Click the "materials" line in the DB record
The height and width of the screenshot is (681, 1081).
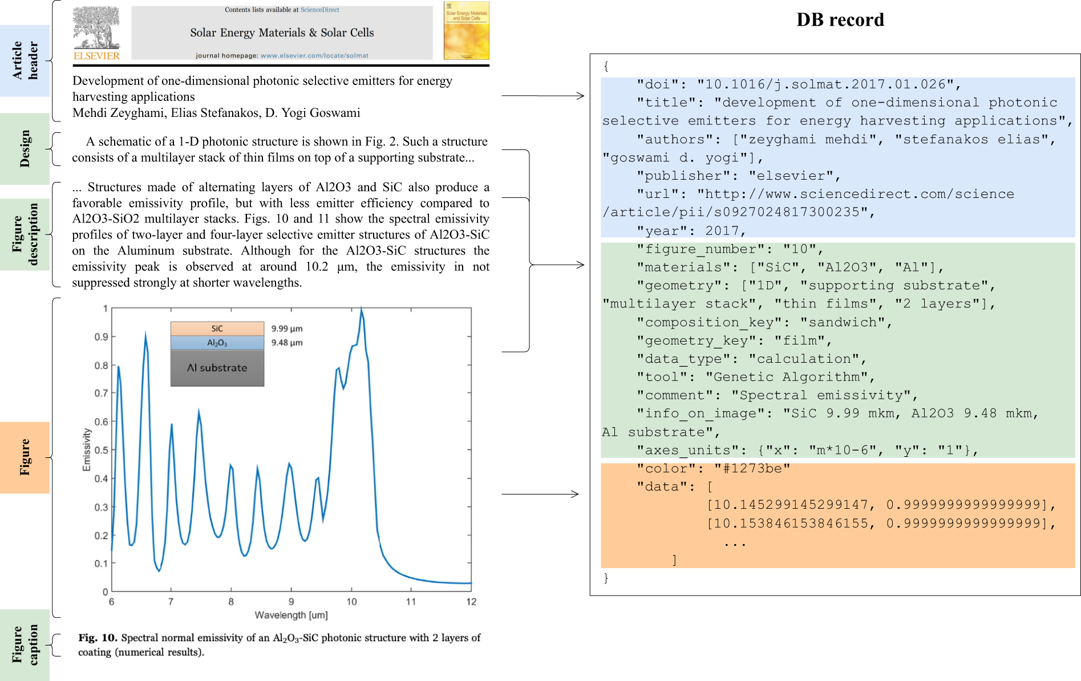click(790, 267)
